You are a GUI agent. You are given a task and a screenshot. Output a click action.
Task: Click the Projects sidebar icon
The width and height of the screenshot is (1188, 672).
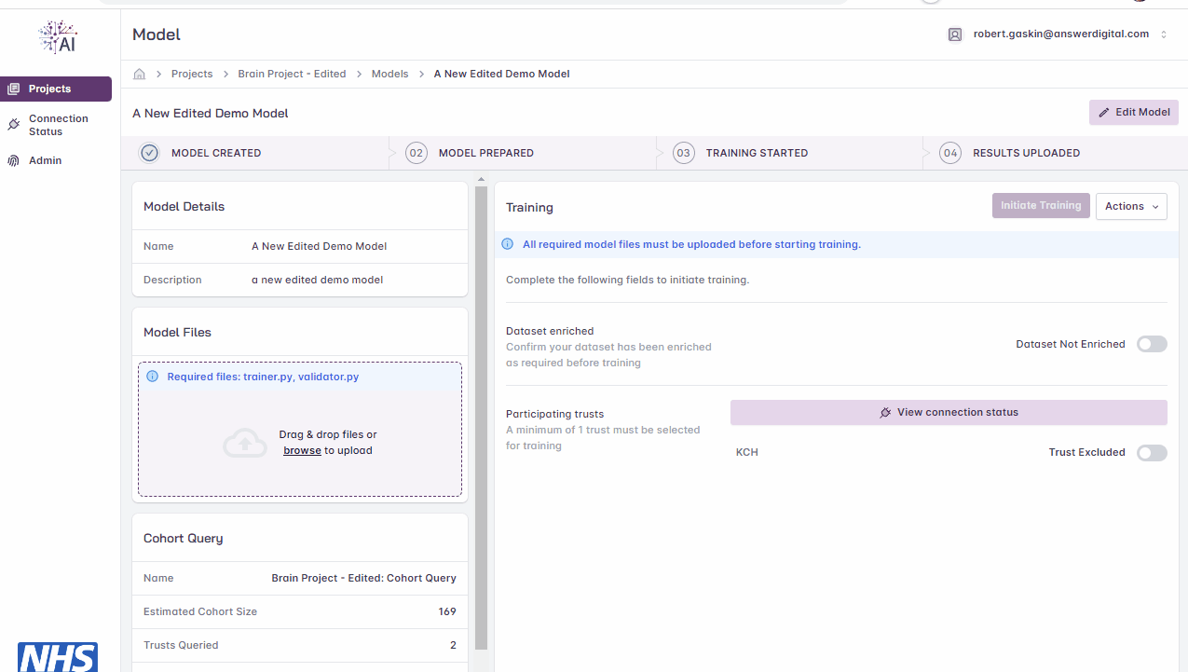13,89
